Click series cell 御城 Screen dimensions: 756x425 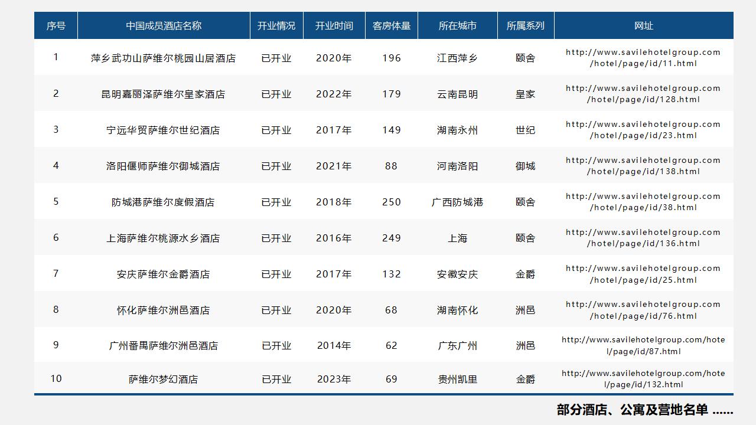(x=526, y=166)
